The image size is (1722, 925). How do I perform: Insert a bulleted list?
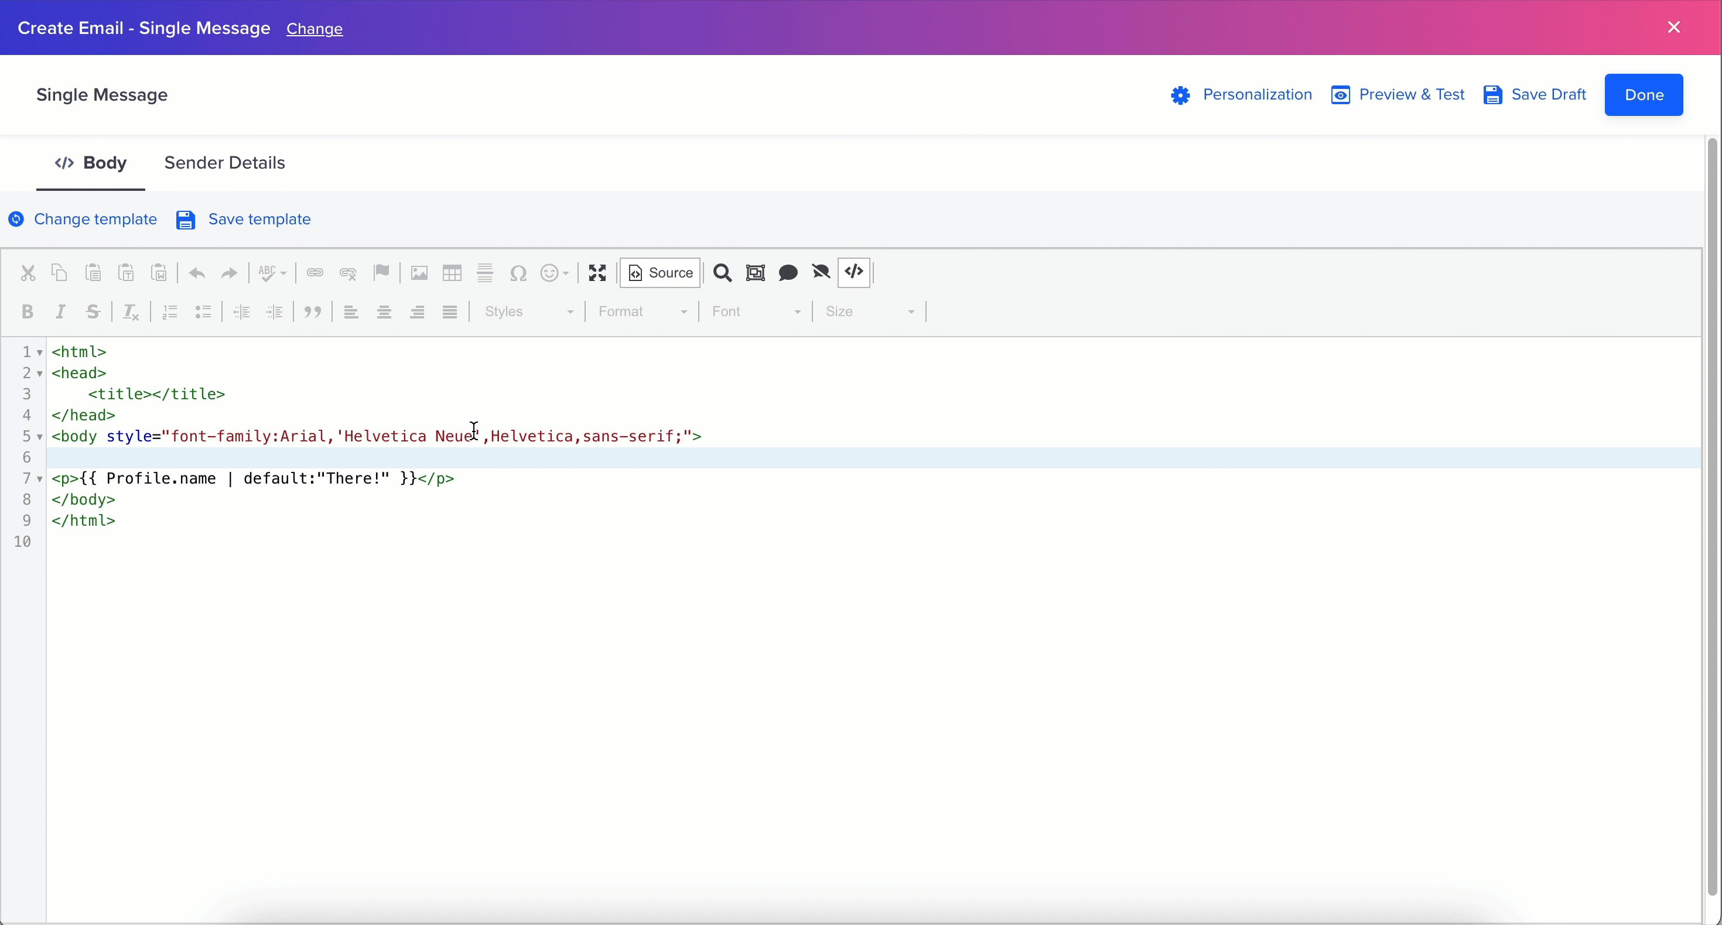pyautogui.click(x=203, y=311)
